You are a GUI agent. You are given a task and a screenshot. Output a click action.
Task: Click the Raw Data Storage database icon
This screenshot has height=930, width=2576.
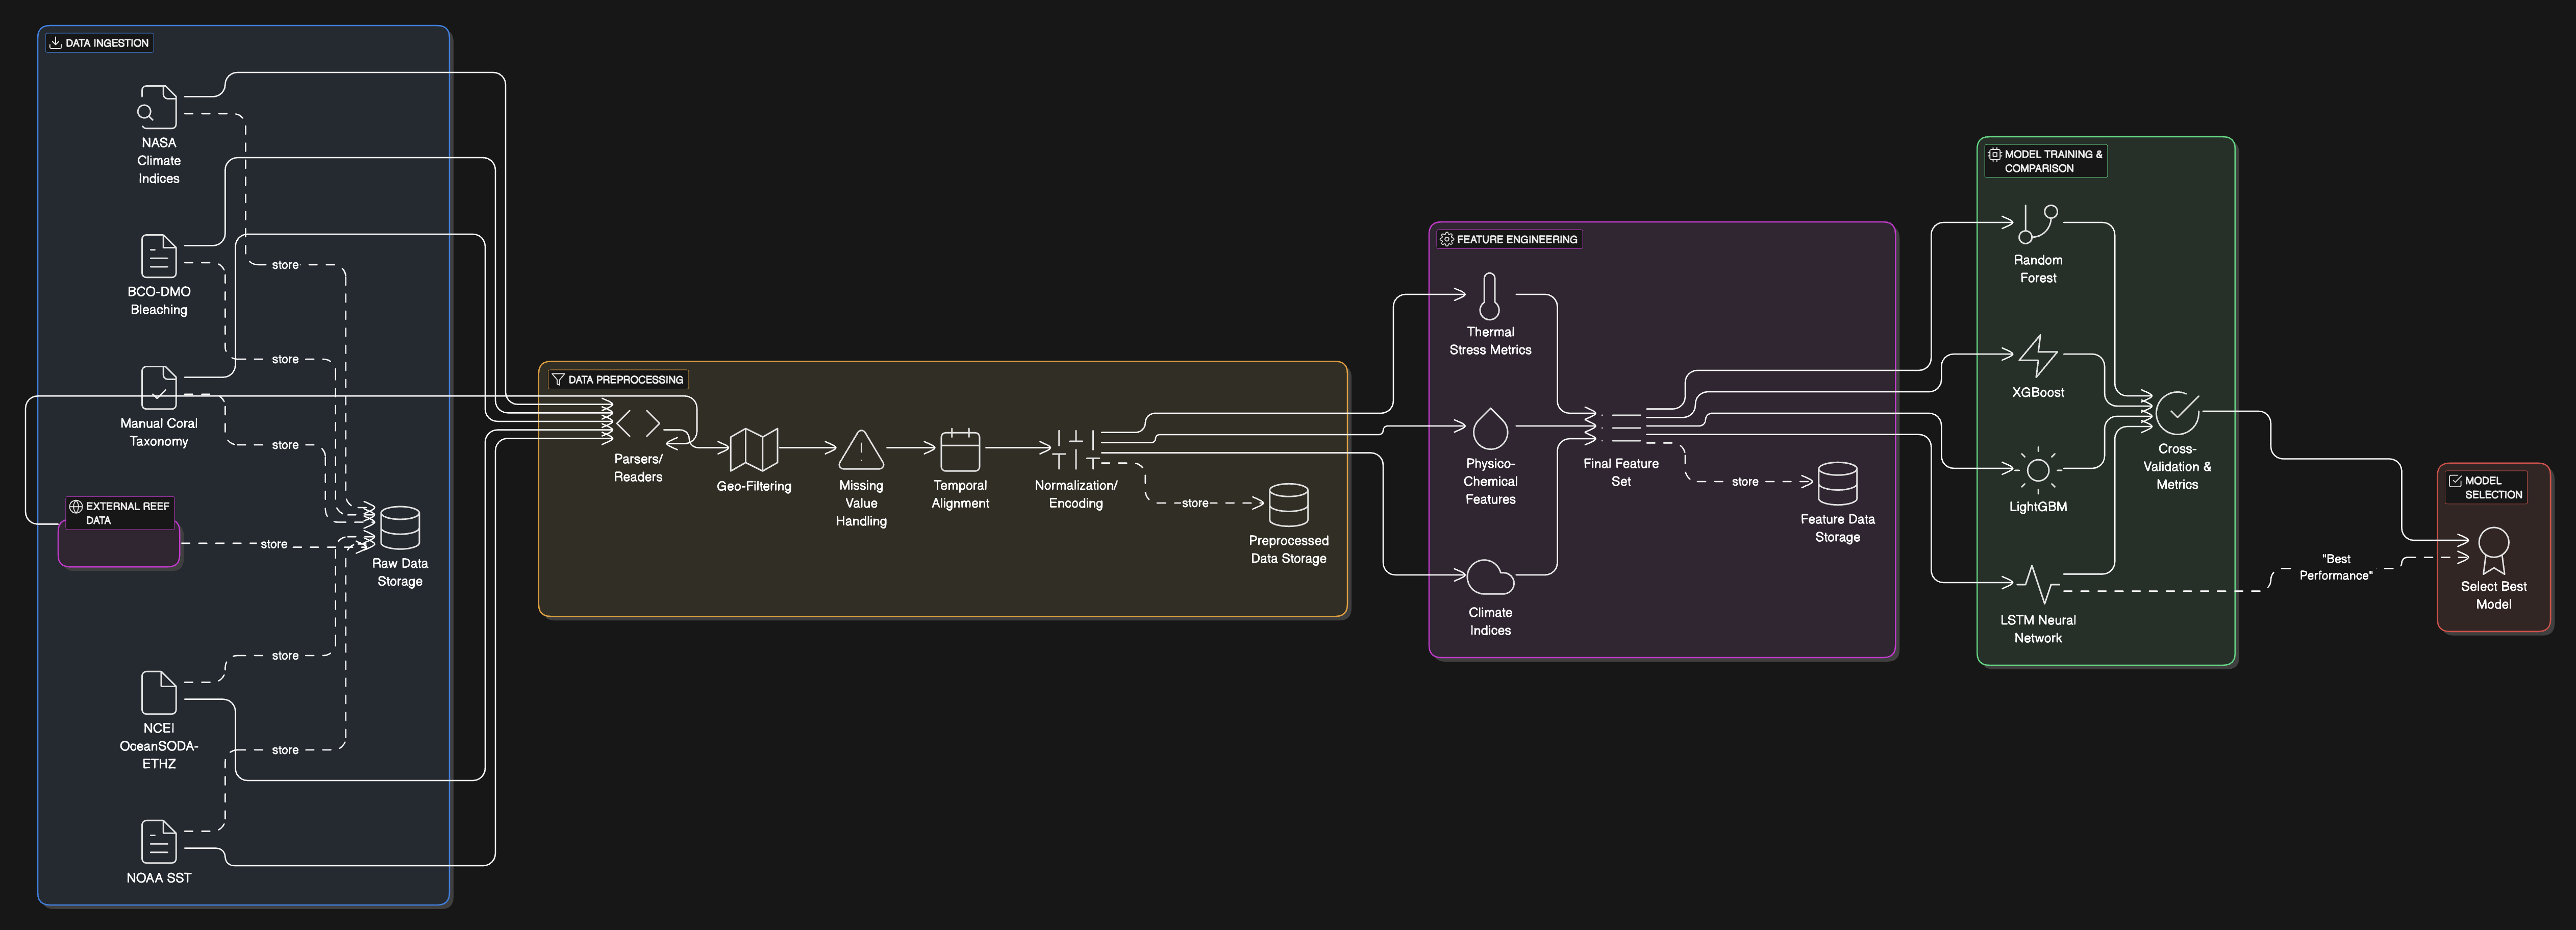click(399, 527)
